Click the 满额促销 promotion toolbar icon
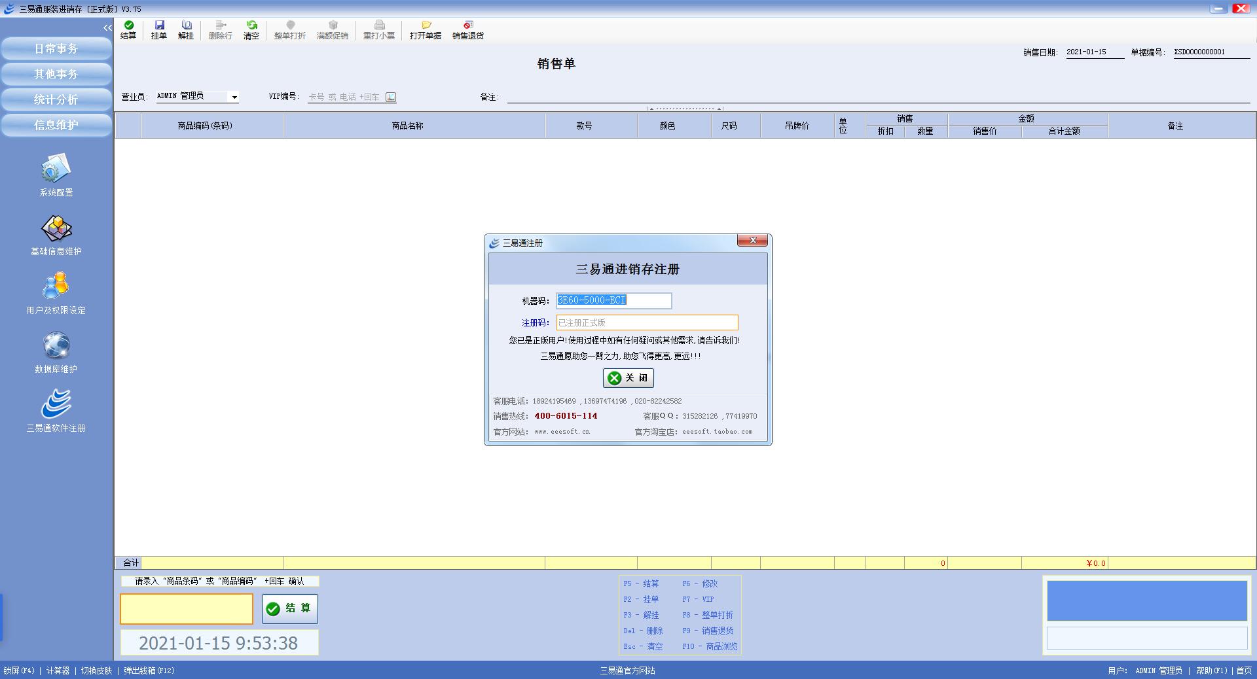This screenshot has height=679, width=1257. [333, 30]
